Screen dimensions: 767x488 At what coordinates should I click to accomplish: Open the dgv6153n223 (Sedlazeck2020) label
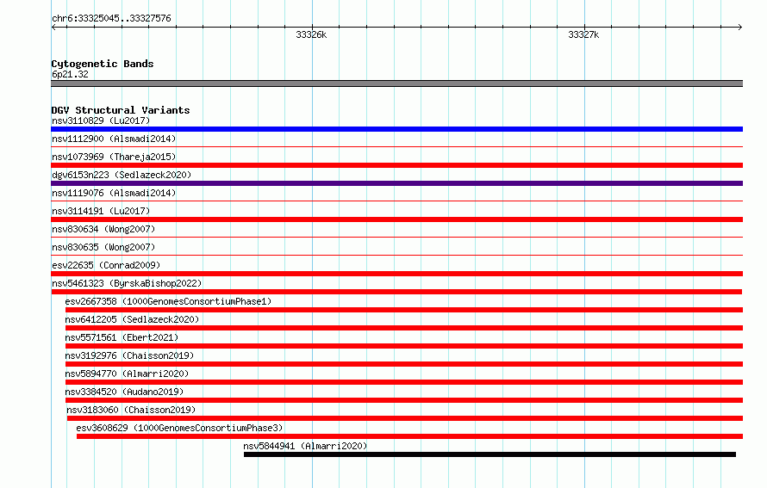[122, 175]
